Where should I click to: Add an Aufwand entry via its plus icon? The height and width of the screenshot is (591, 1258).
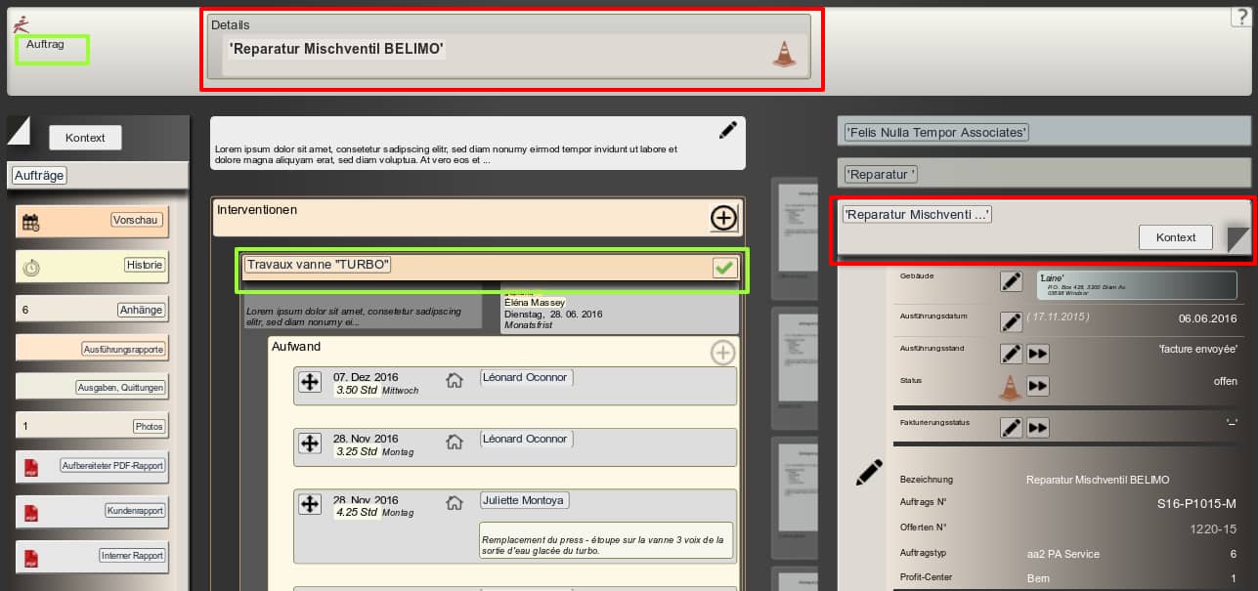722,353
